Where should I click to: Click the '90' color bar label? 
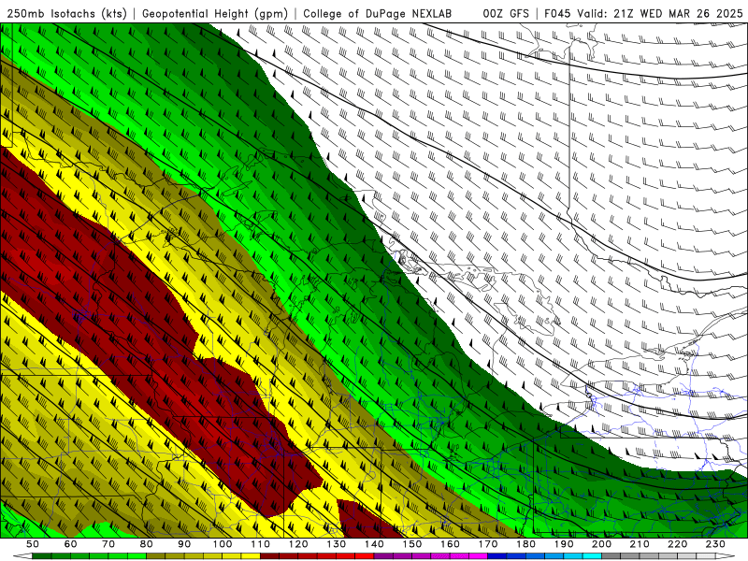coord(184,544)
